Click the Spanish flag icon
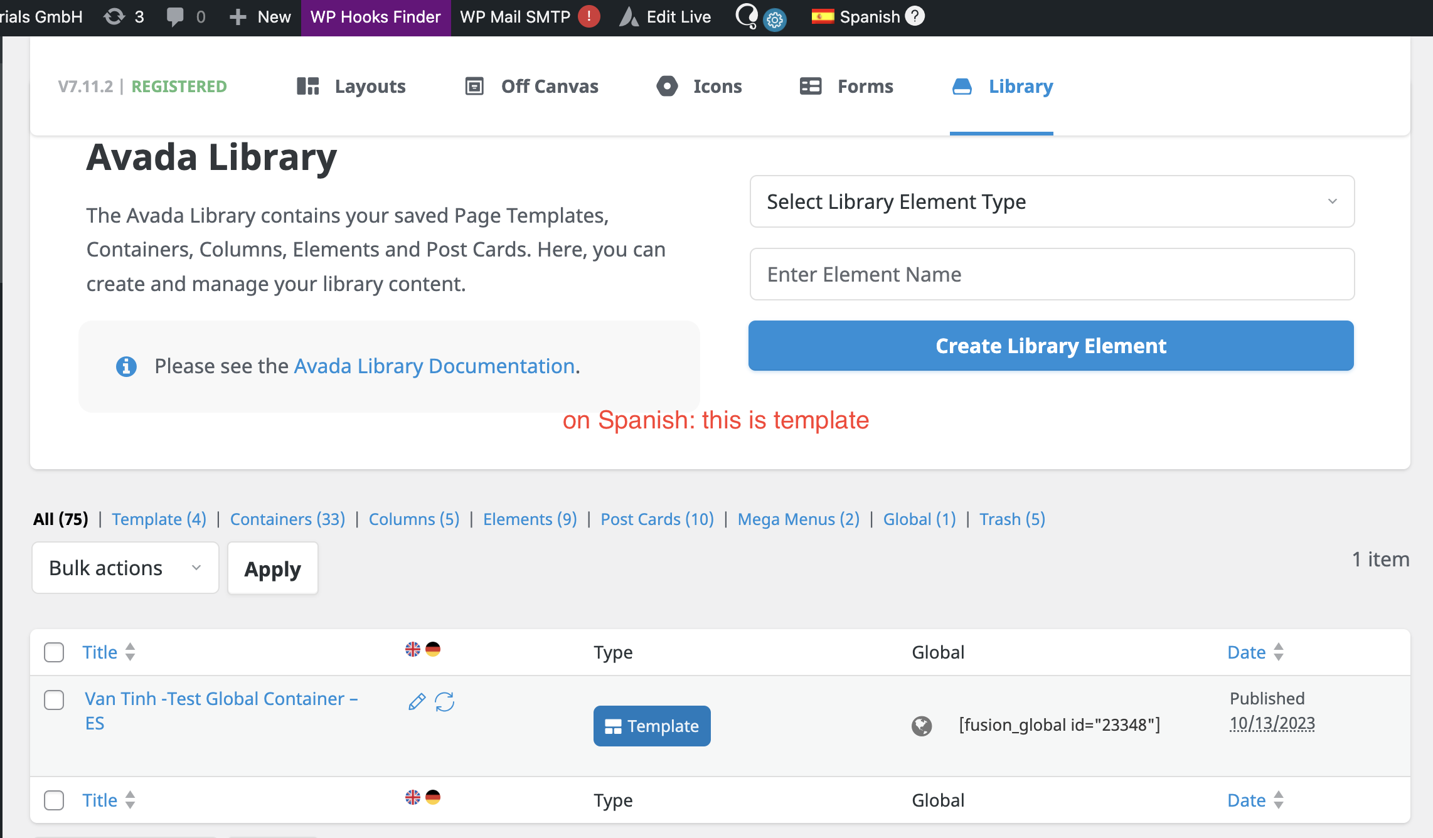This screenshot has height=838, width=1433. click(x=823, y=16)
